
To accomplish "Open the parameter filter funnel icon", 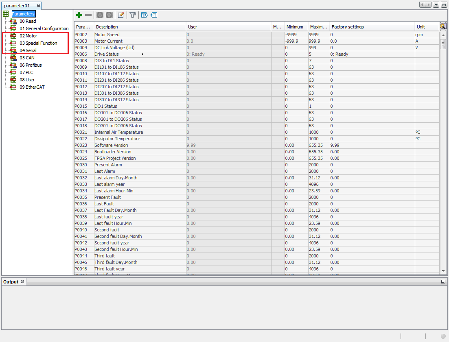I will point(133,15).
